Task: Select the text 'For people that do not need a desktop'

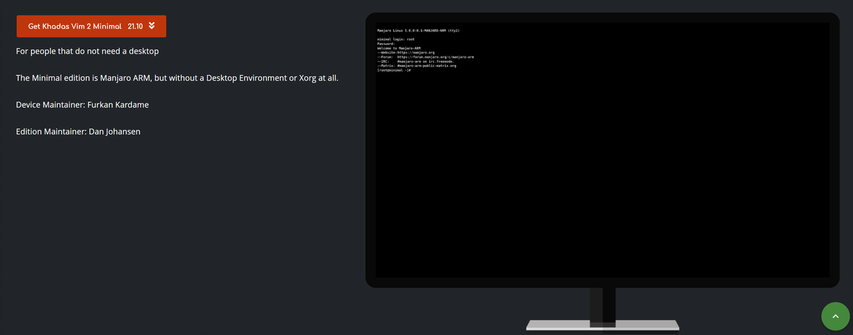Action: pyautogui.click(x=87, y=51)
